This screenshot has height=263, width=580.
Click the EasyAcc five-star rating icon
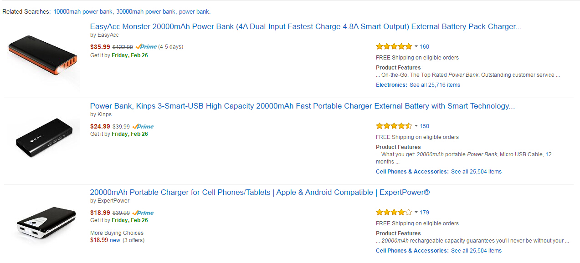[x=394, y=46]
